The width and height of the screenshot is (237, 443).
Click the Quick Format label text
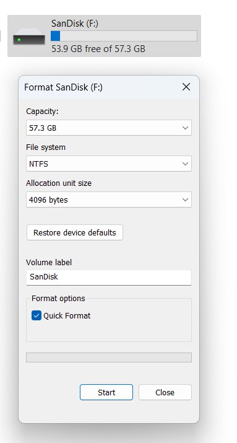click(x=67, y=315)
